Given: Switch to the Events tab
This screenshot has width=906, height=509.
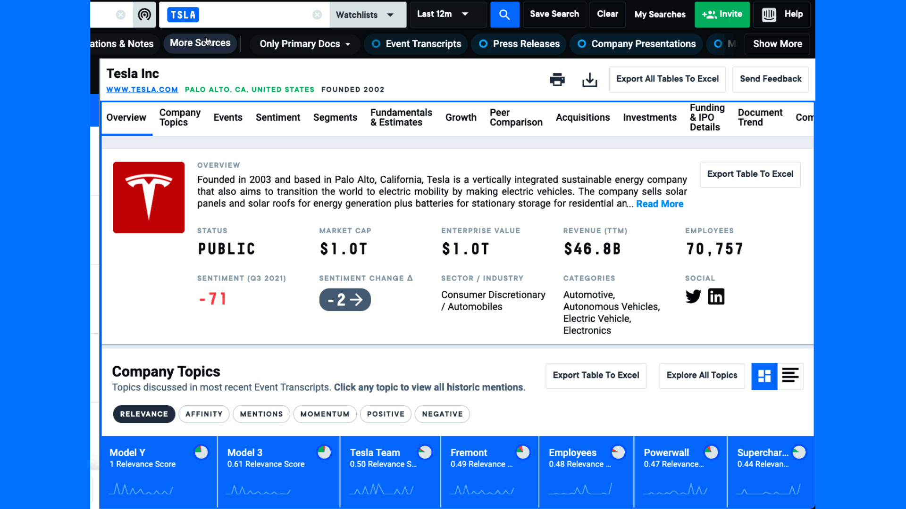Looking at the screenshot, I should 228,118.
